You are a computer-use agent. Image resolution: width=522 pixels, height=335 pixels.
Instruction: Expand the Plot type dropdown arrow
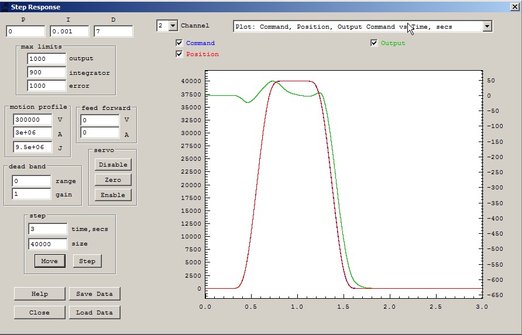coord(487,26)
